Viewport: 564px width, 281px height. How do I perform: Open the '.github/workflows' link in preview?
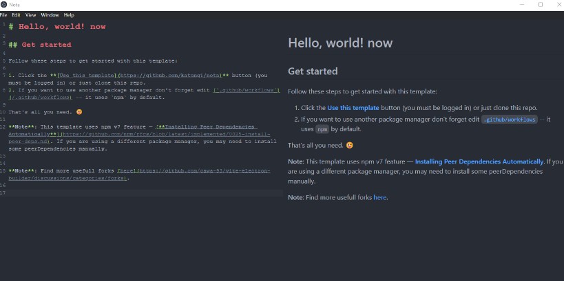point(510,120)
